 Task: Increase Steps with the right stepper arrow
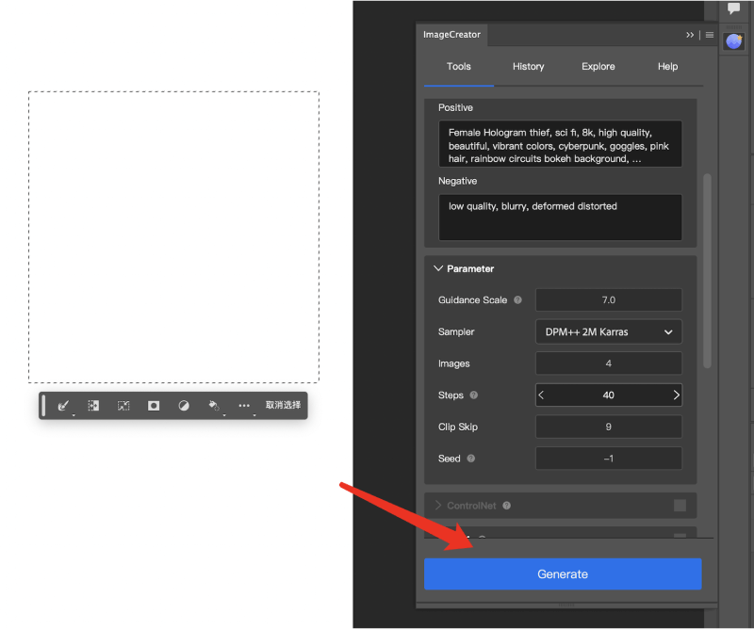(676, 395)
